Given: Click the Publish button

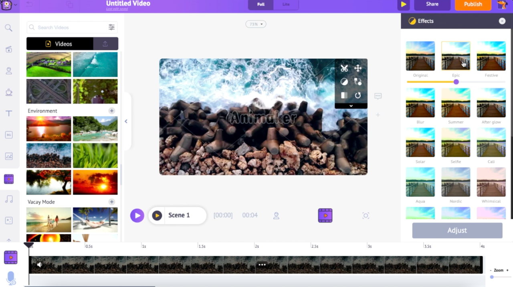Looking at the screenshot, I should click(473, 4).
